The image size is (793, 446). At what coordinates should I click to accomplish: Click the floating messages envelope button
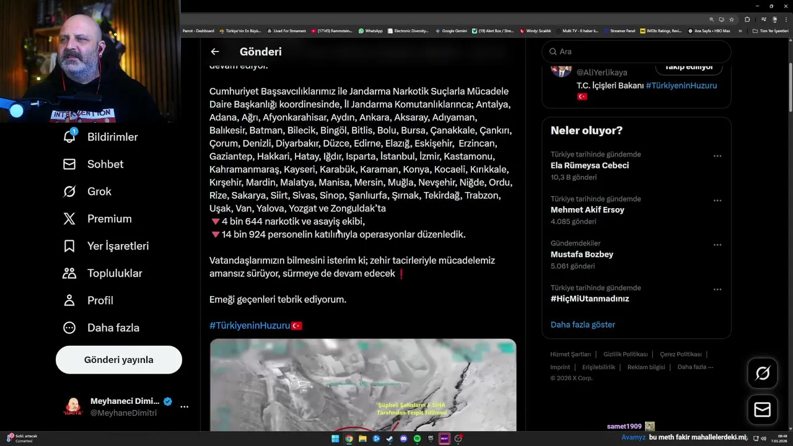tap(763, 410)
